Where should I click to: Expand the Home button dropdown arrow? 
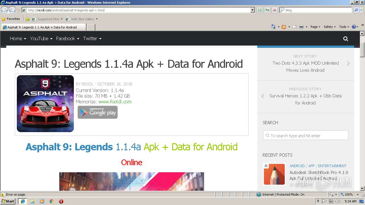coord(278,27)
